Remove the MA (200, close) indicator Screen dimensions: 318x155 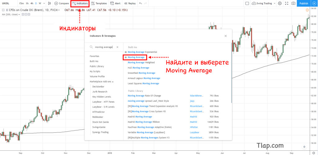point(29,14)
